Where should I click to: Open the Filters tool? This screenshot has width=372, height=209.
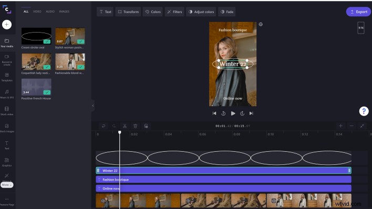pos(174,12)
